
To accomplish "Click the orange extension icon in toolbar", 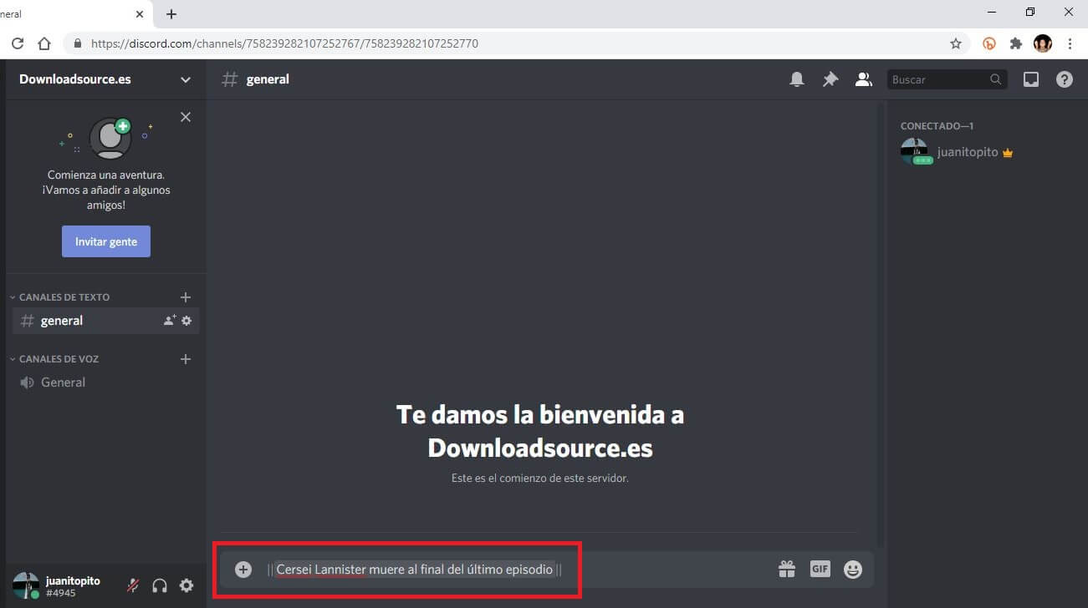I will [x=989, y=43].
